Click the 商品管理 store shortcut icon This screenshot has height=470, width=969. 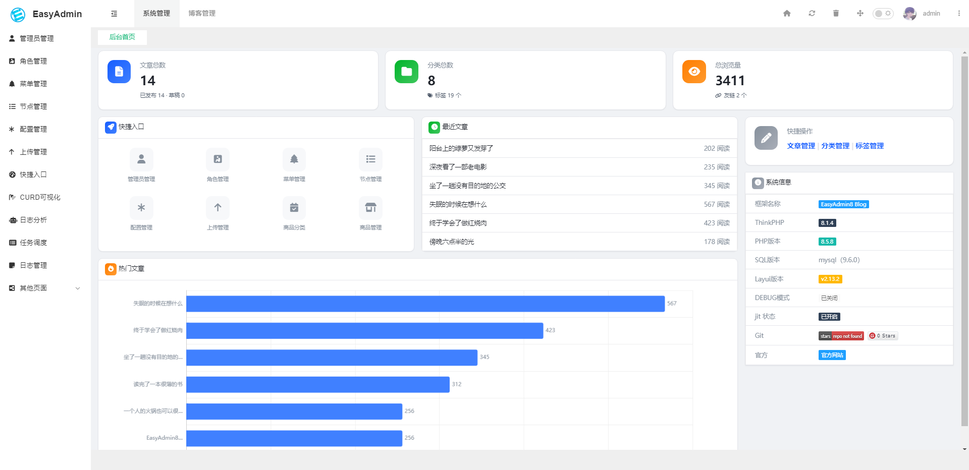(370, 208)
